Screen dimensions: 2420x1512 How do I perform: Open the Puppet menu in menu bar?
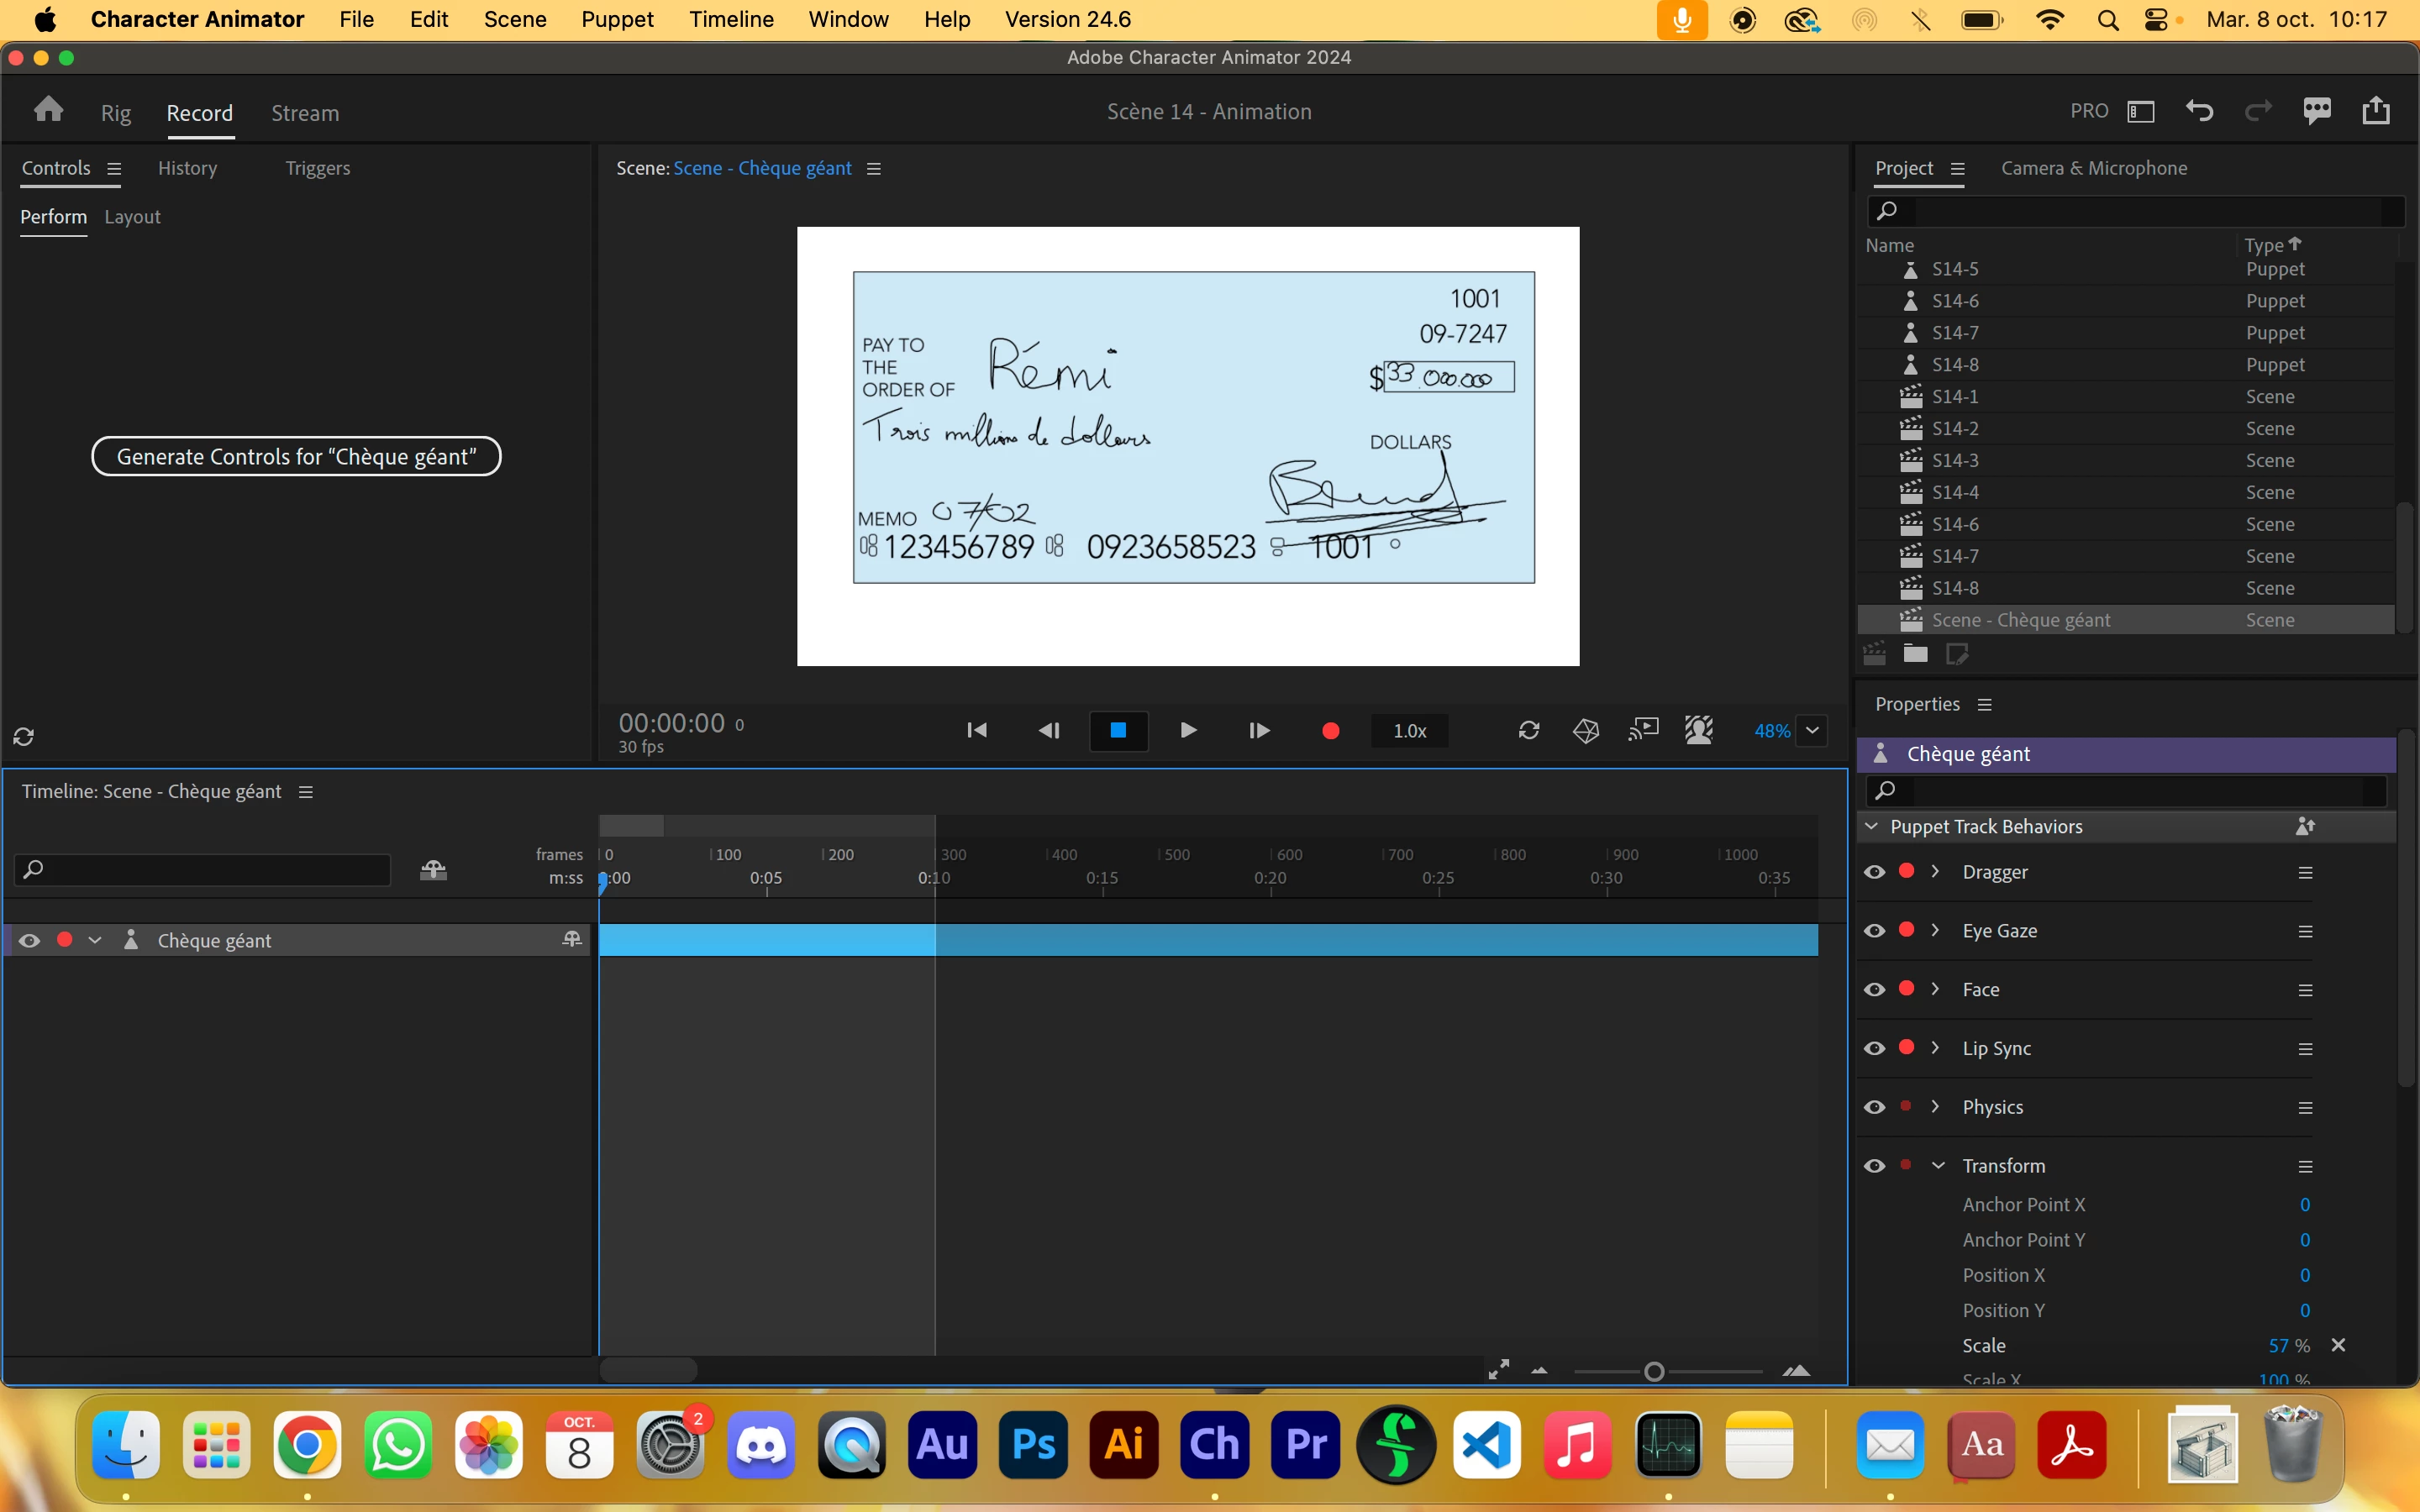point(617,19)
